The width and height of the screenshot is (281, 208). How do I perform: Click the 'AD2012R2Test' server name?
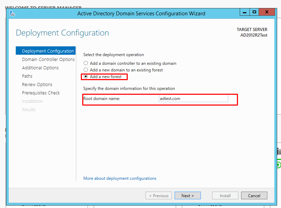tap(254, 35)
